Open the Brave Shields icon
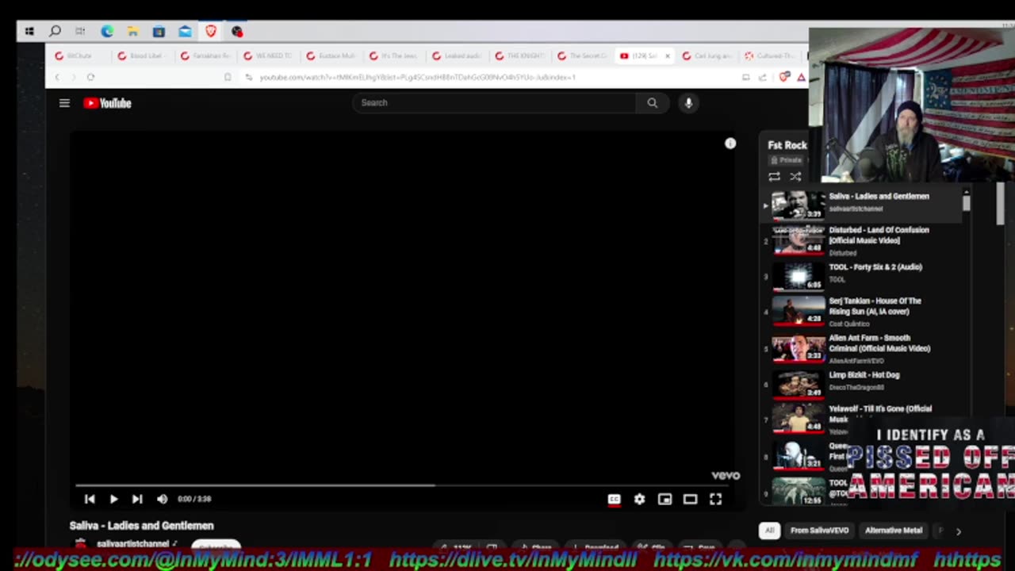Screen dimensions: 1015x571 click(785, 77)
